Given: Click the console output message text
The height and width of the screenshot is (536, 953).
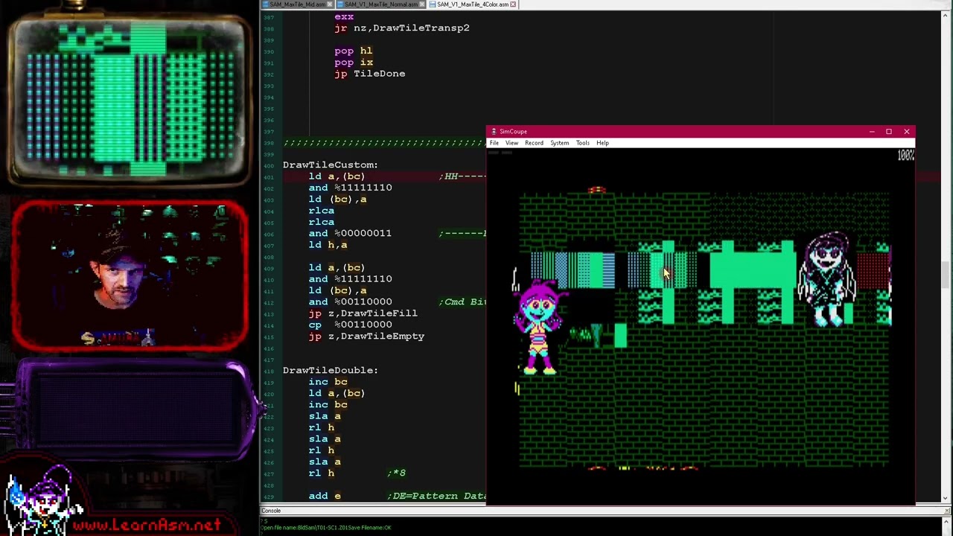Looking at the screenshot, I should click(x=327, y=528).
